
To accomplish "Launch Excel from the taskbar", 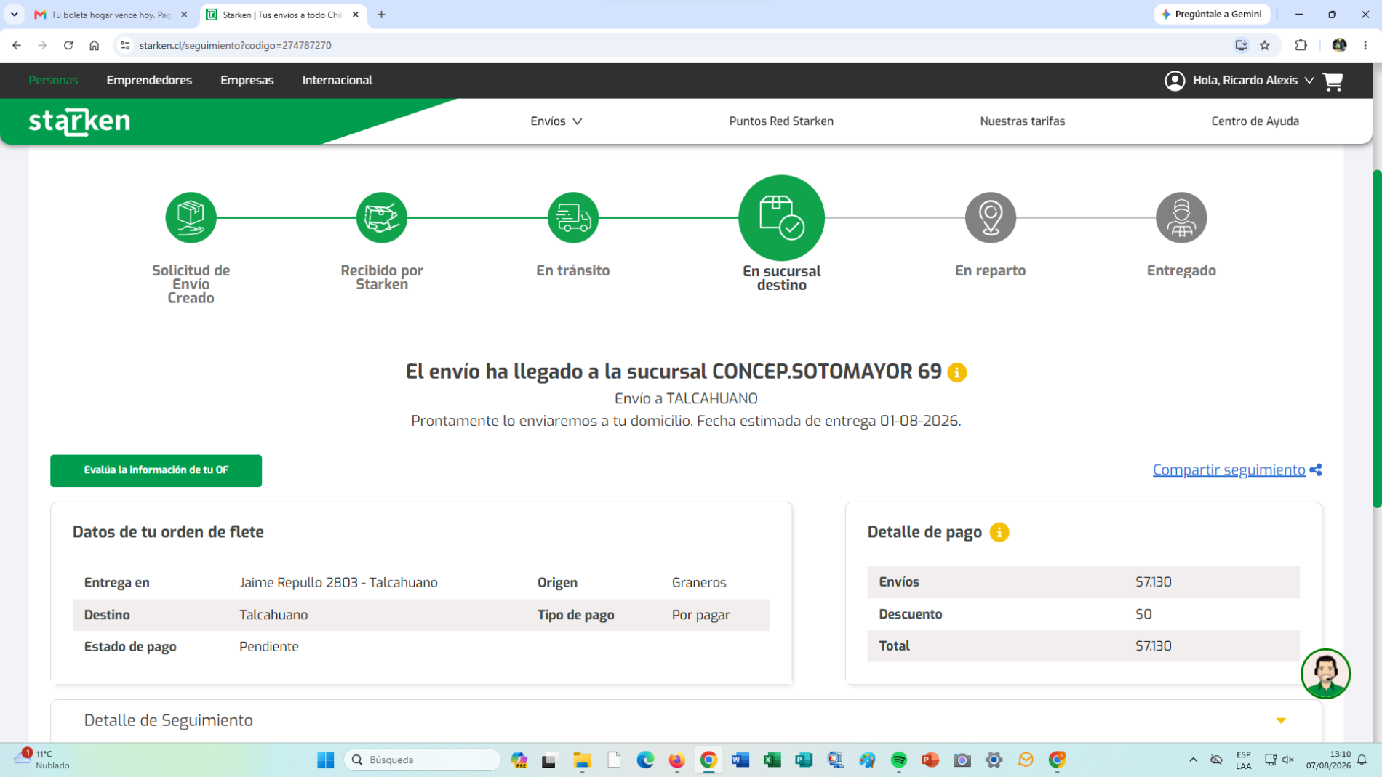I will [772, 760].
